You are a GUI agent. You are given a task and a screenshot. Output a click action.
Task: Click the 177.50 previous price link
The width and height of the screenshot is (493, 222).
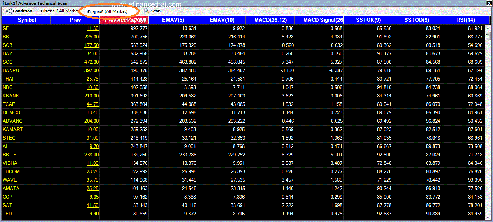[x=91, y=45]
